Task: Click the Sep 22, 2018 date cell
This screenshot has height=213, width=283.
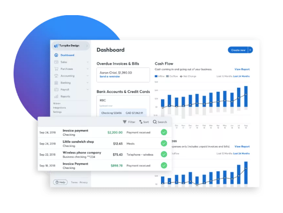Action: 47,155
